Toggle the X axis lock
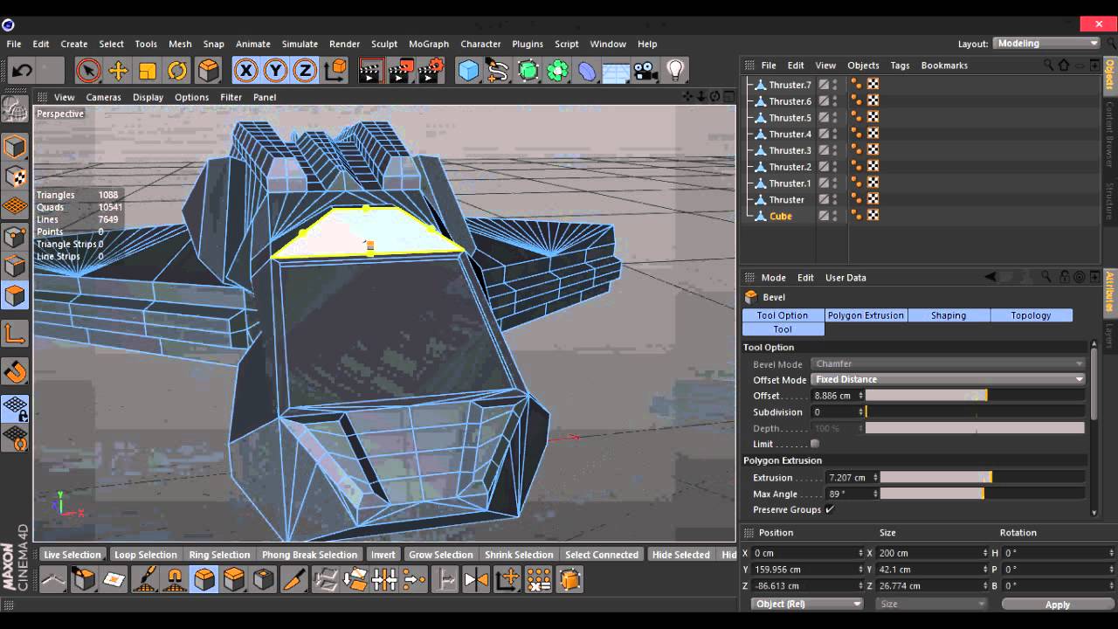The height and width of the screenshot is (629, 1118). pyautogui.click(x=246, y=71)
